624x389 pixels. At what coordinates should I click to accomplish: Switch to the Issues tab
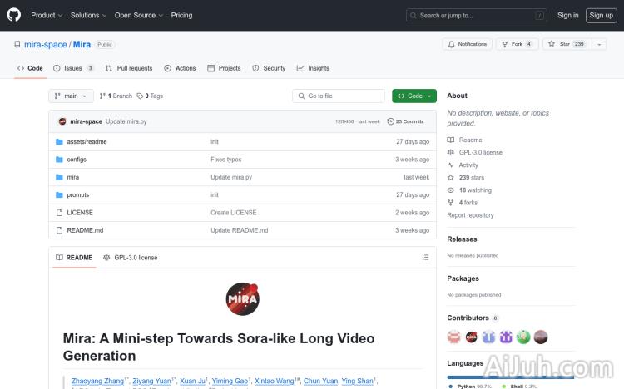point(73,68)
